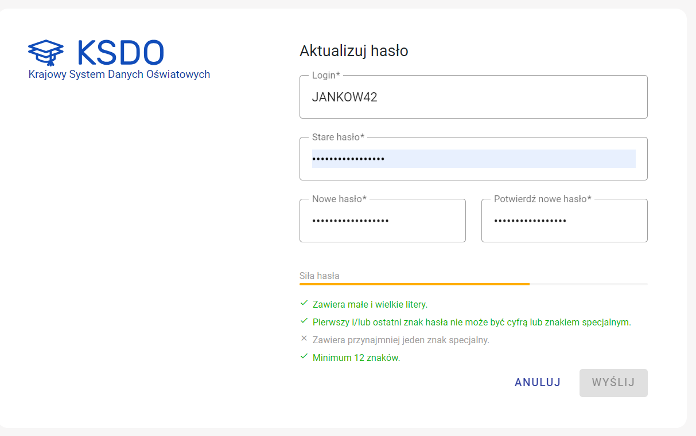Click the 'Pierwszy i/lub ostatni znak' rule text
Viewport: 696px width, 436px height.
pos(472,322)
